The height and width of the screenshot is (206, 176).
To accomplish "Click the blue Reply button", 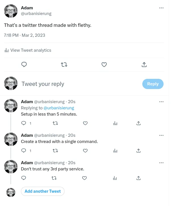I will pos(153,84).
